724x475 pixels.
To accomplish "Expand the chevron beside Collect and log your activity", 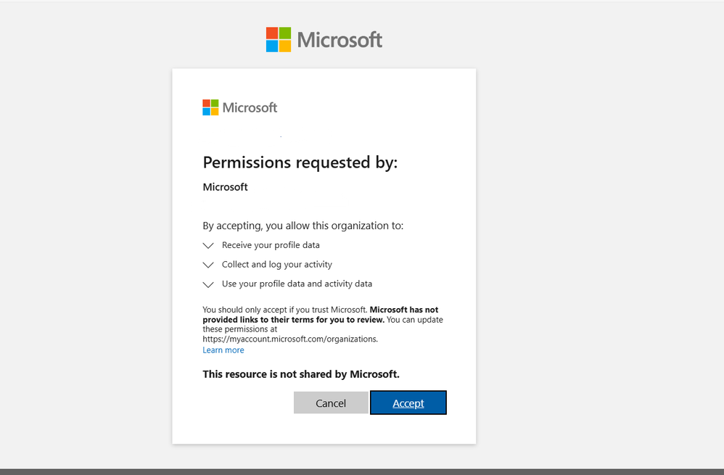I will 208,265.
